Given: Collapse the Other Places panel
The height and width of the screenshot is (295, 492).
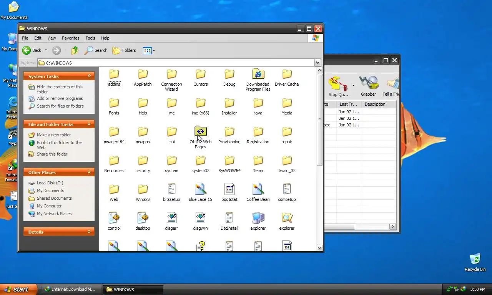Looking at the screenshot, I should pyautogui.click(x=89, y=172).
